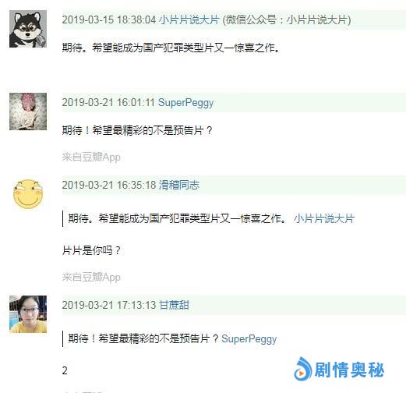Click 来自豆瓣App under SuperPeggy's comment
406x393 pixels.
(91, 158)
